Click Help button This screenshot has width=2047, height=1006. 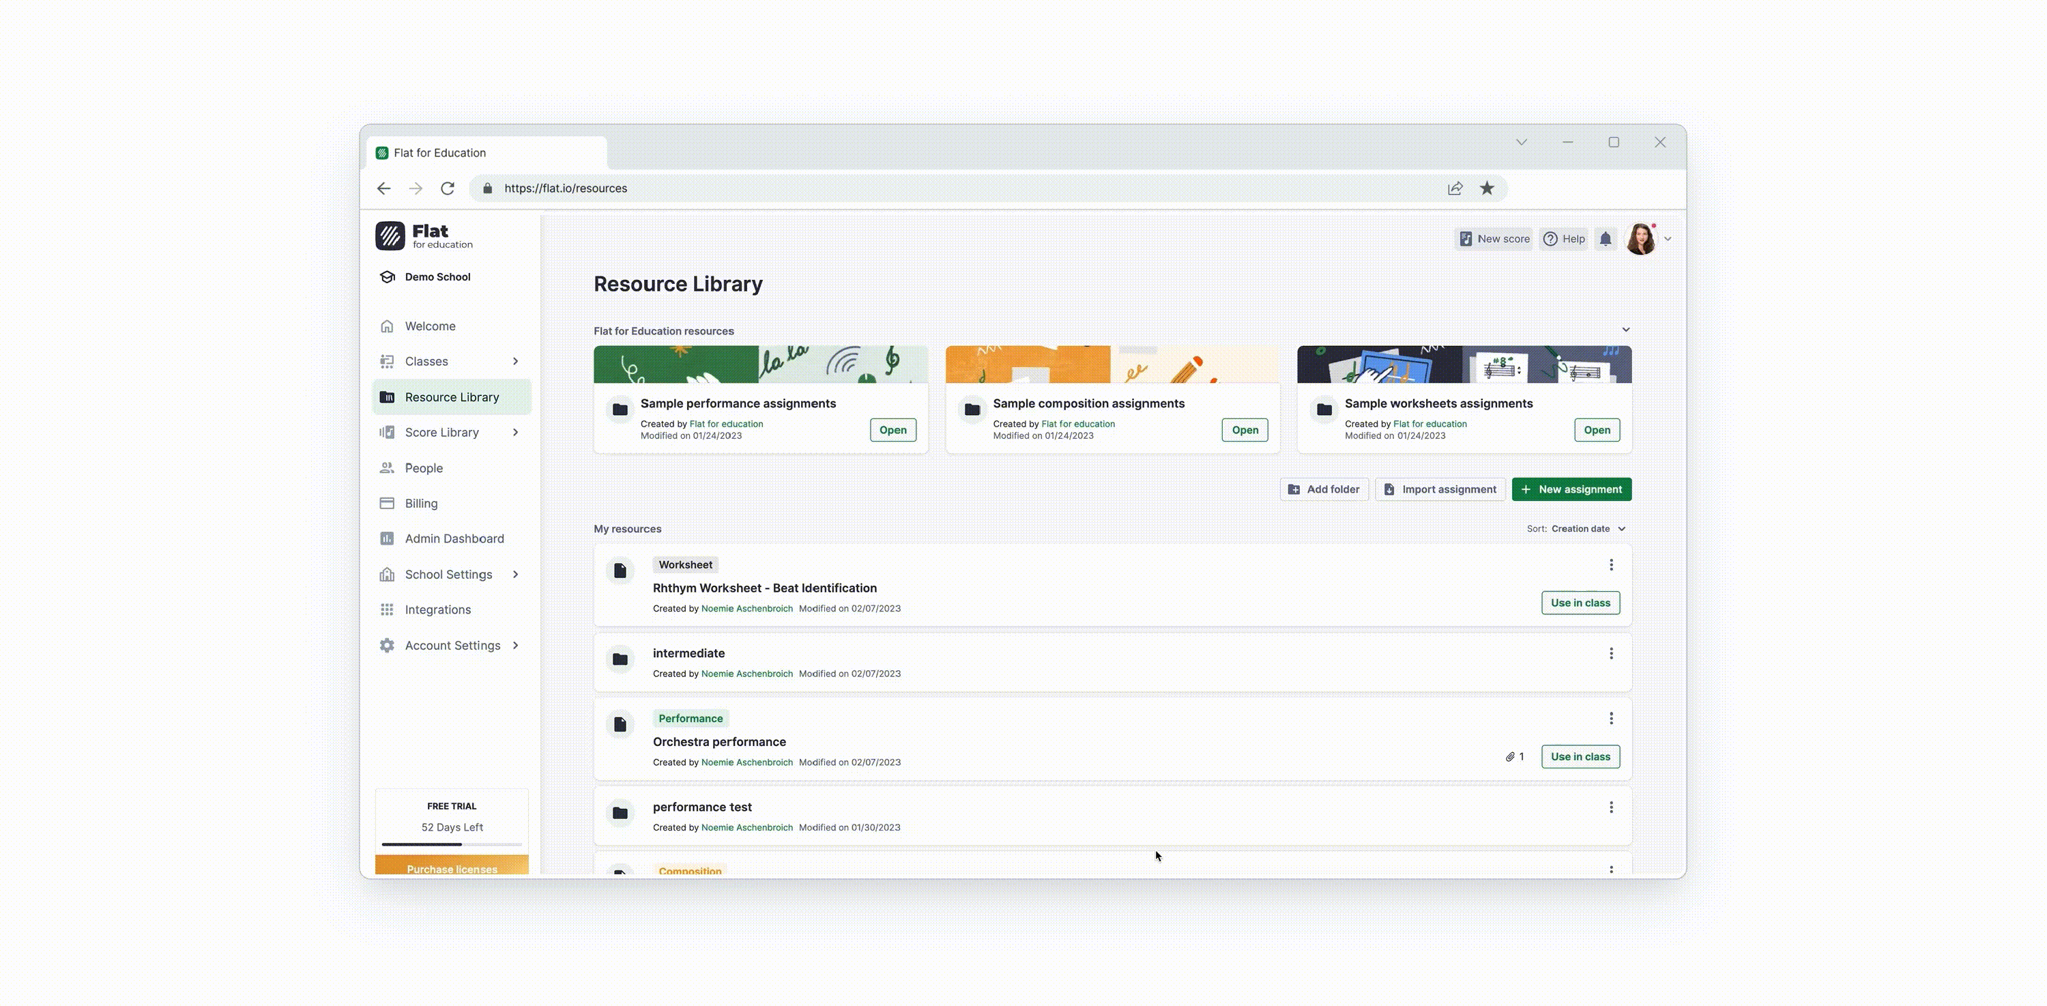pyautogui.click(x=1564, y=238)
